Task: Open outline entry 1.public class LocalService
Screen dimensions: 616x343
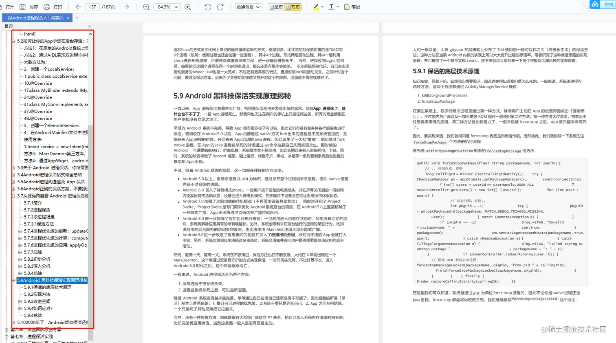Action: [55, 76]
